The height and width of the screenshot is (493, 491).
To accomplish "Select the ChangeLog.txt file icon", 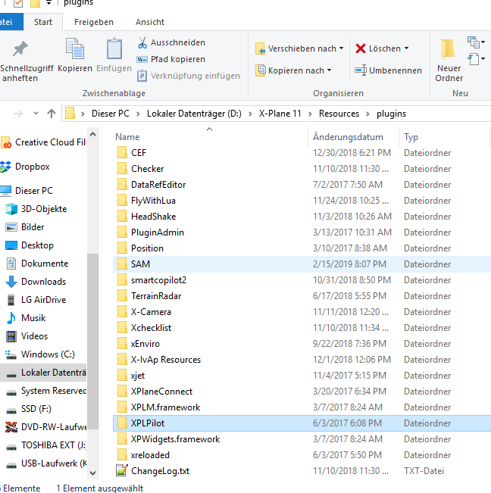I will (122, 471).
